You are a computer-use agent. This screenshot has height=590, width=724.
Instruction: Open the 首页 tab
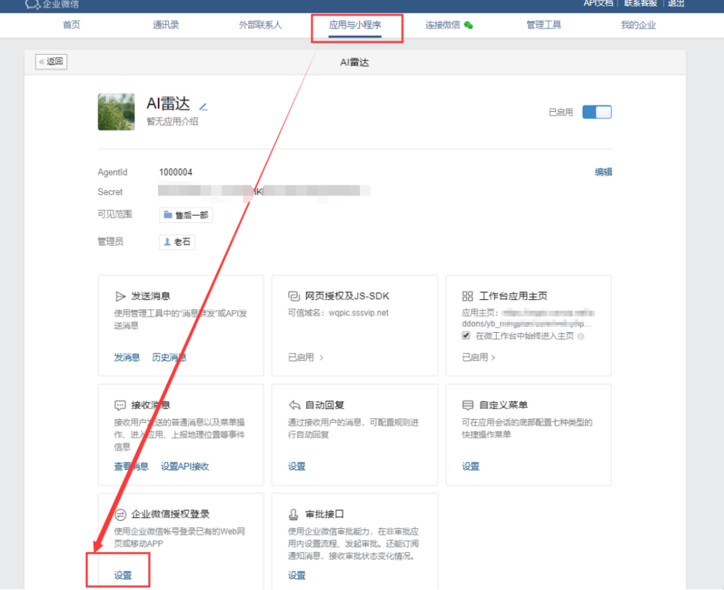click(x=72, y=25)
